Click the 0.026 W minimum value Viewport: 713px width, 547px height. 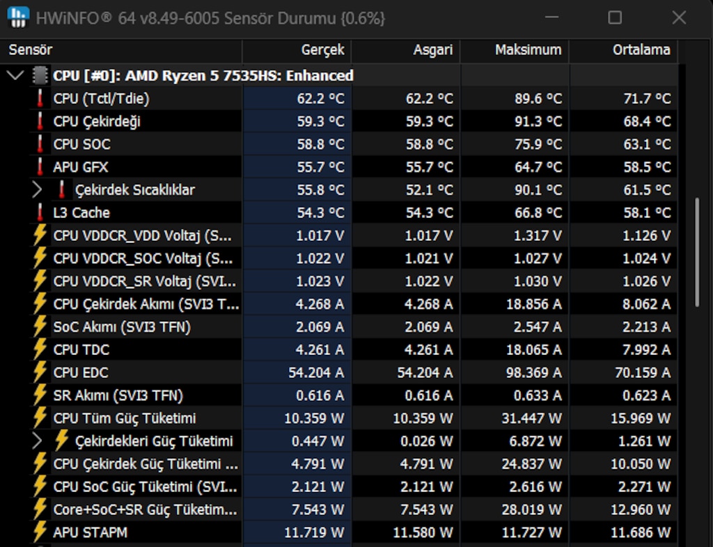pos(427,441)
